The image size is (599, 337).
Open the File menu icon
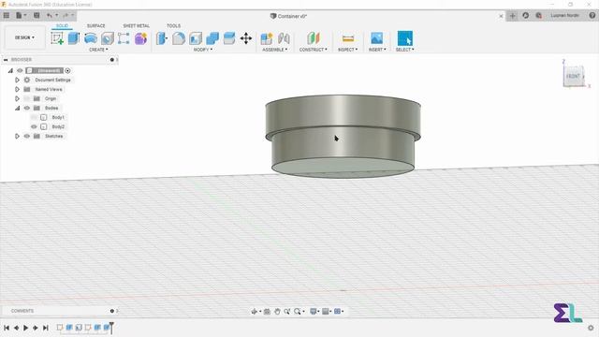coord(19,15)
